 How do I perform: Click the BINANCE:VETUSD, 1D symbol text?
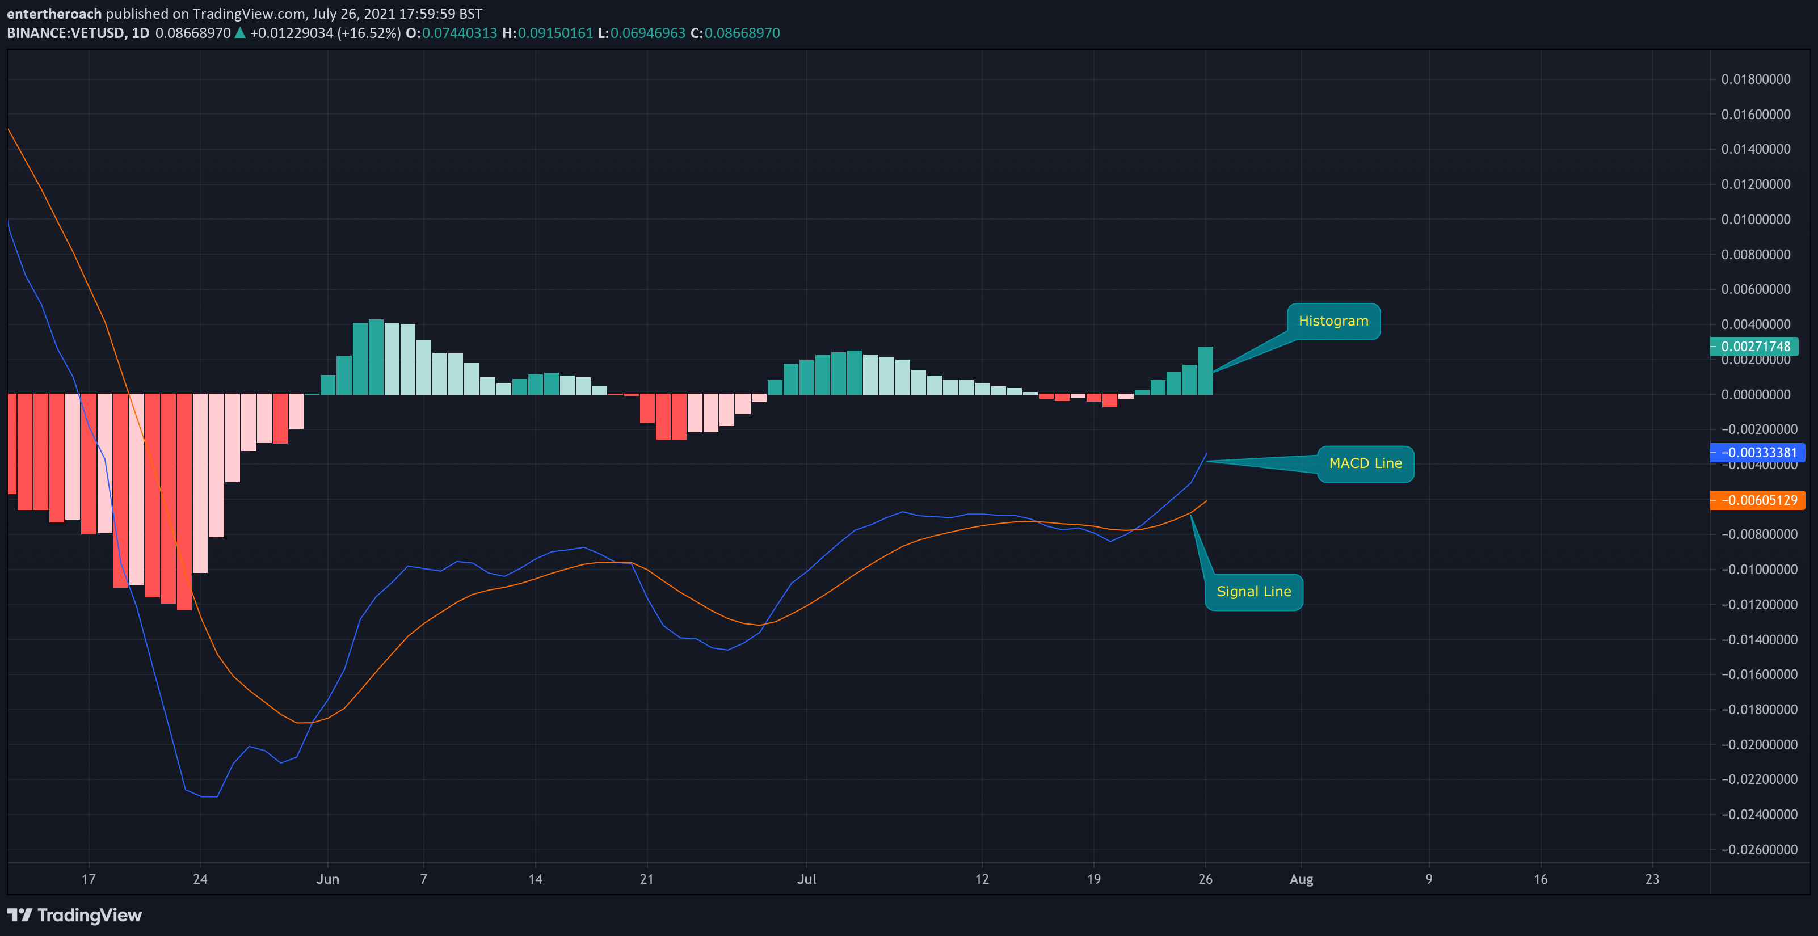pos(78,33)
